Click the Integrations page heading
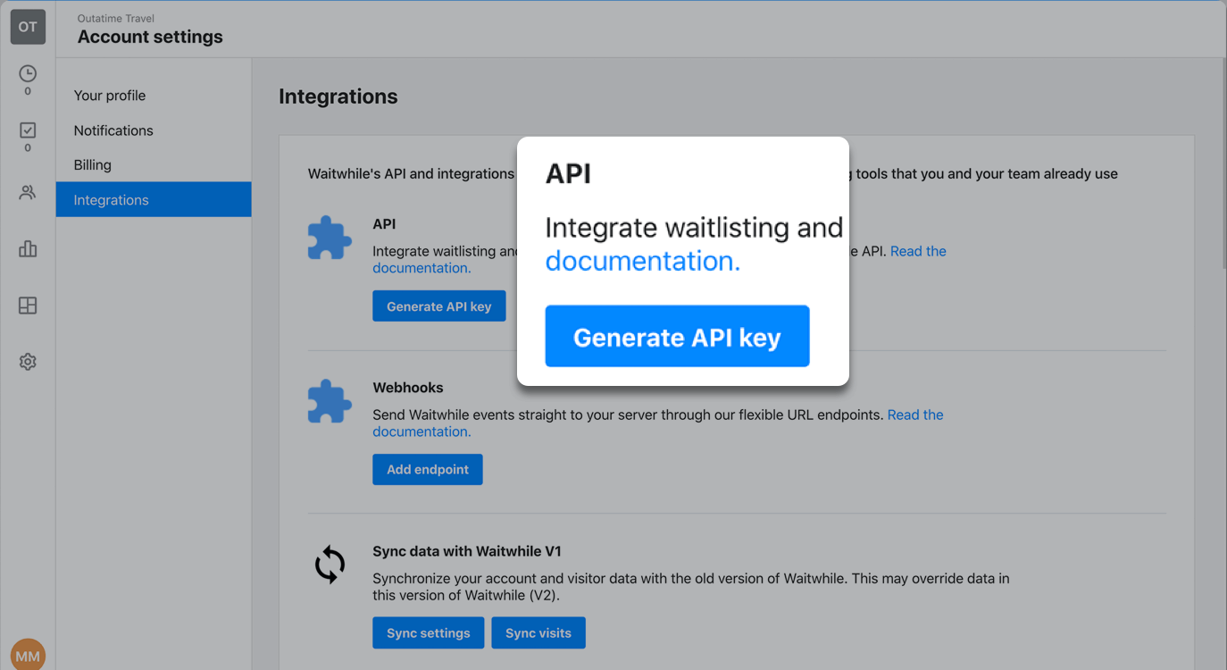The height and width of the screenshot is (670, 1227). [x=338, y=96]
